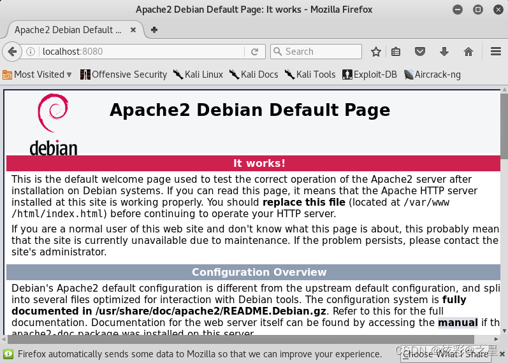Open the Exploit-DB bookmark
508x363 pixels.
point(370,75)
